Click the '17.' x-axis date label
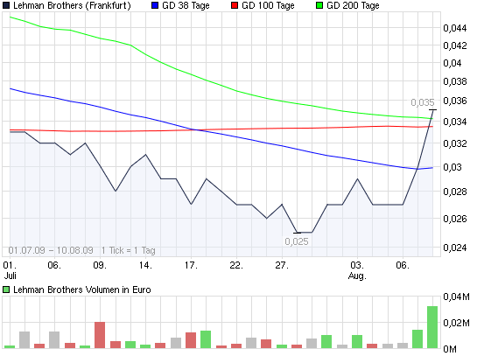 [x=191, y=265]
